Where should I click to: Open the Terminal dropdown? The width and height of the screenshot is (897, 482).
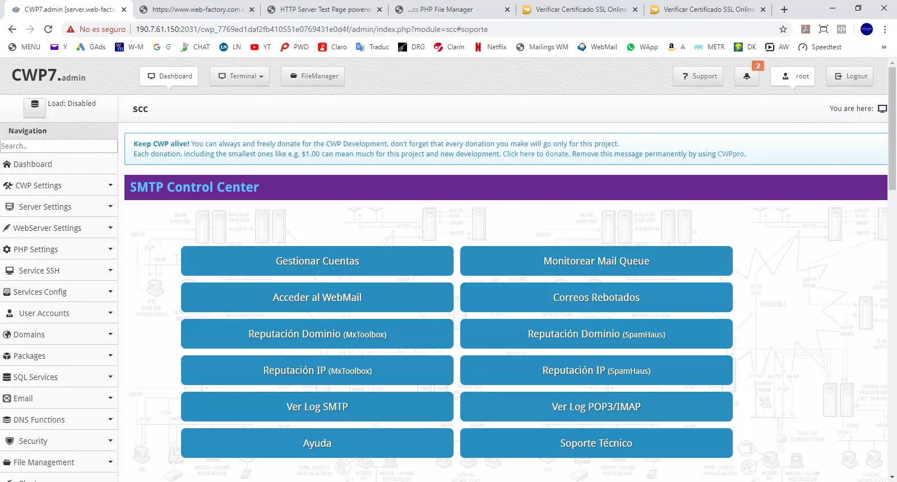point(240,76)
